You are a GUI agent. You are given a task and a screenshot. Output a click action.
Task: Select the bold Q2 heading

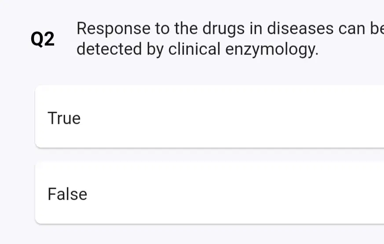(43, 39)
